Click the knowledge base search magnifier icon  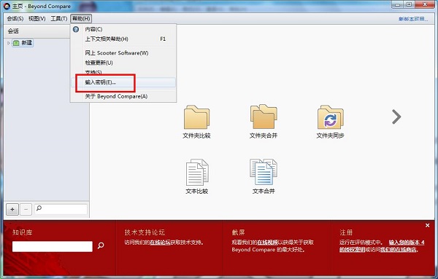click(x=101, y=245)
